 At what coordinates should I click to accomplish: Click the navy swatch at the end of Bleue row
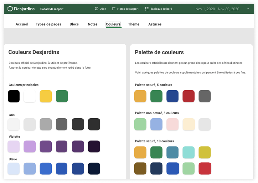click(x=94, y=168)
